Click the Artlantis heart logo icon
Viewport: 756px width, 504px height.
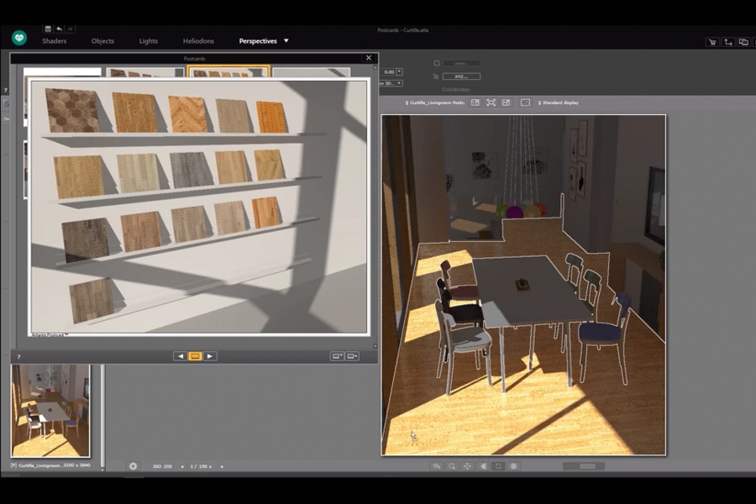pos(19,38)
